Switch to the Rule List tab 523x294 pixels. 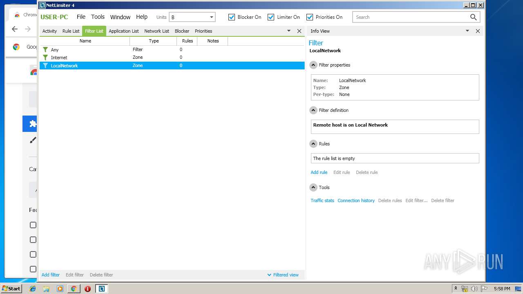coord(71,31)
